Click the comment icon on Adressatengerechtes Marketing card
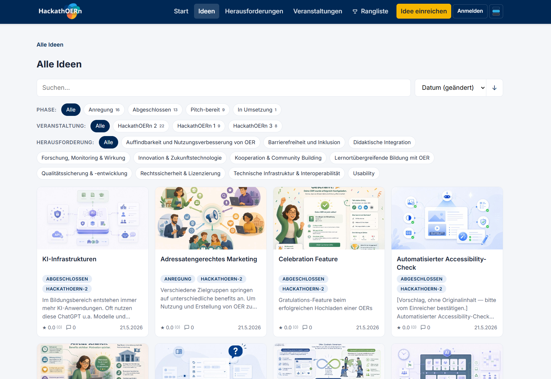The height and width of the screenshot is (379, 551). click(x=187, y=327)
